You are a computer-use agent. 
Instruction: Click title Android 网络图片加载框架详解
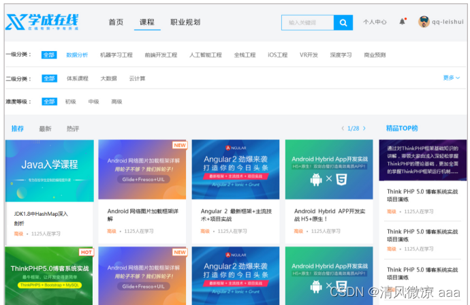(x=142, y=215)
